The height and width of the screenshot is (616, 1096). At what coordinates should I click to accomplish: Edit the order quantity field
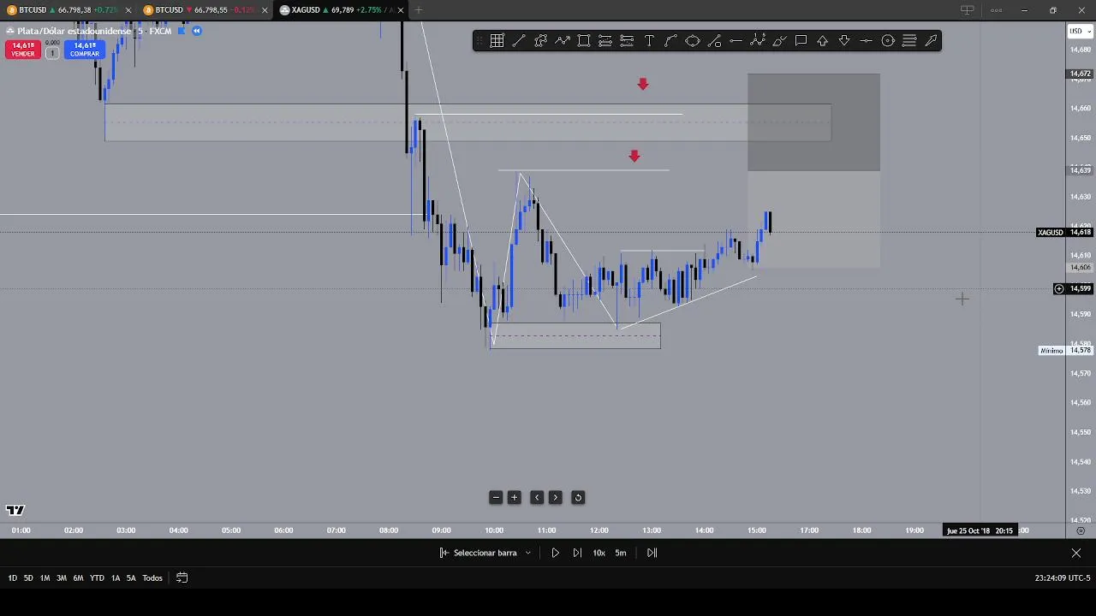coord(51,53)
